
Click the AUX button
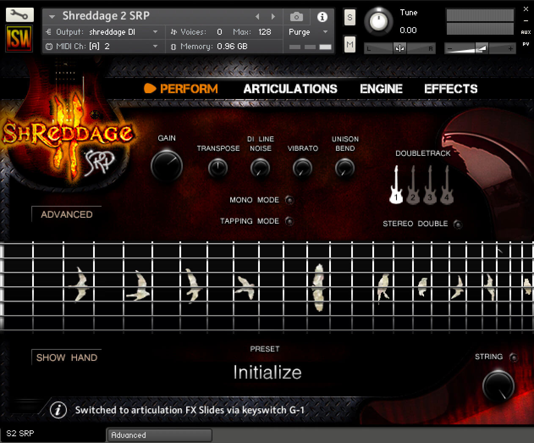[526, 32]
